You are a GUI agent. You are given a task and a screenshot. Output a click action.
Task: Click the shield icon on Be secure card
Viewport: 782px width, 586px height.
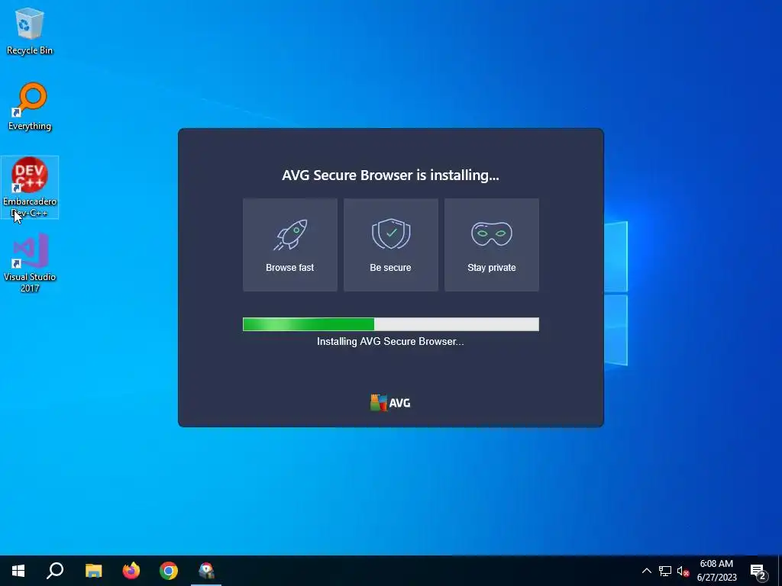click(x=391, y=233)
